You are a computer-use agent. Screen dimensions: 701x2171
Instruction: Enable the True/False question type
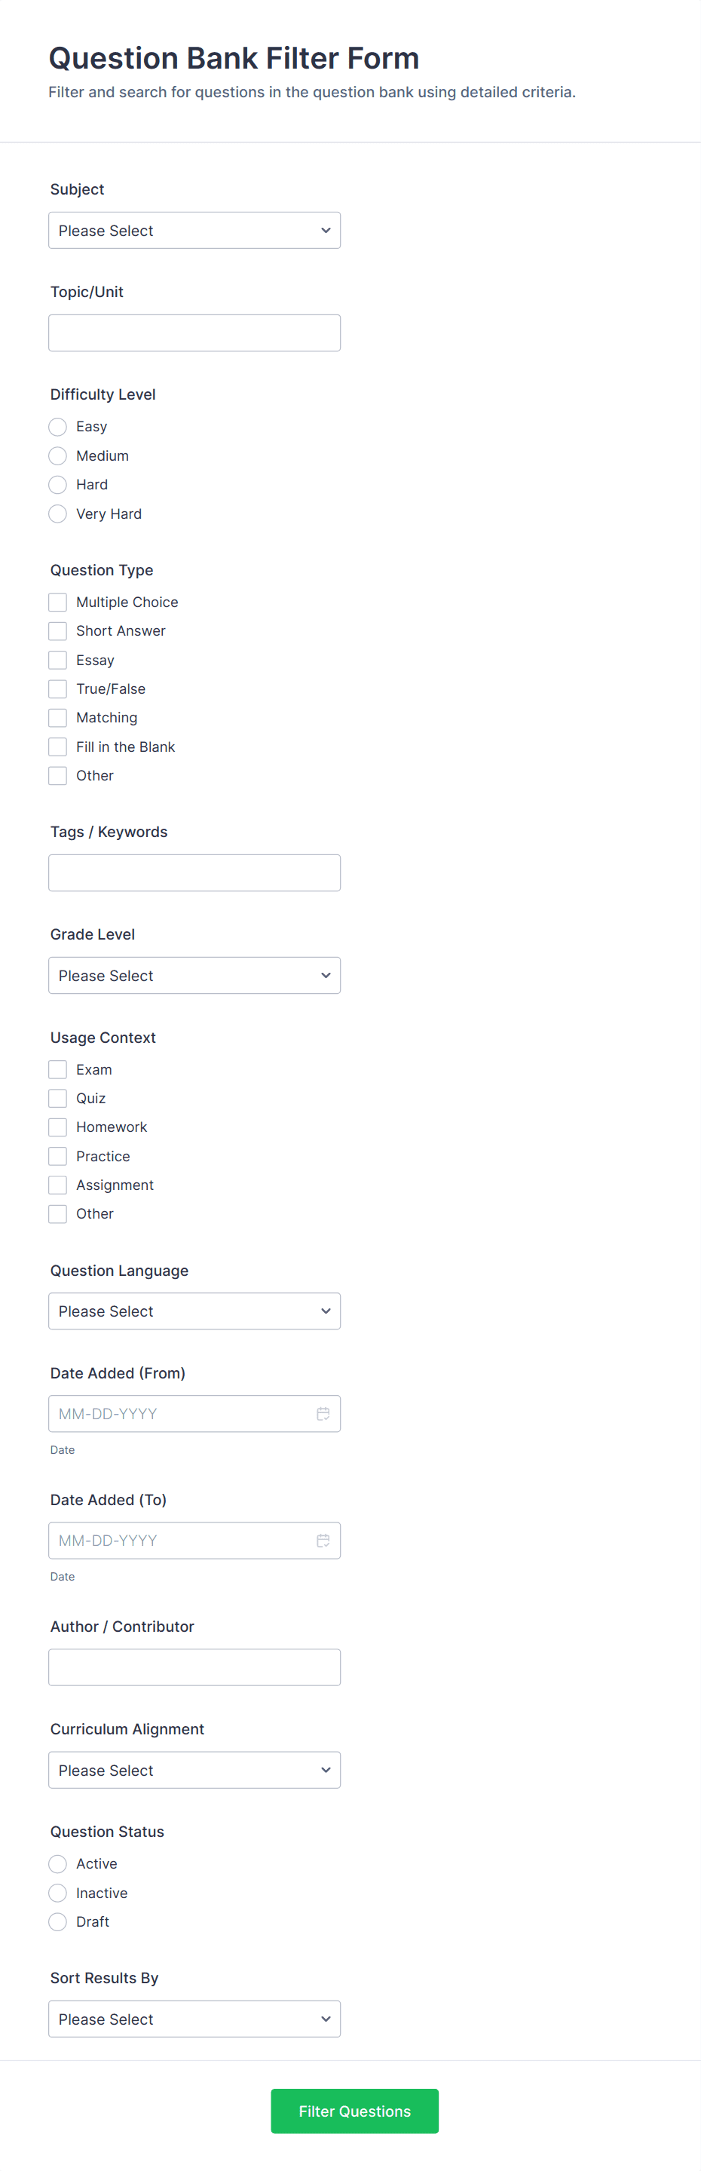[x=57, y=688]
